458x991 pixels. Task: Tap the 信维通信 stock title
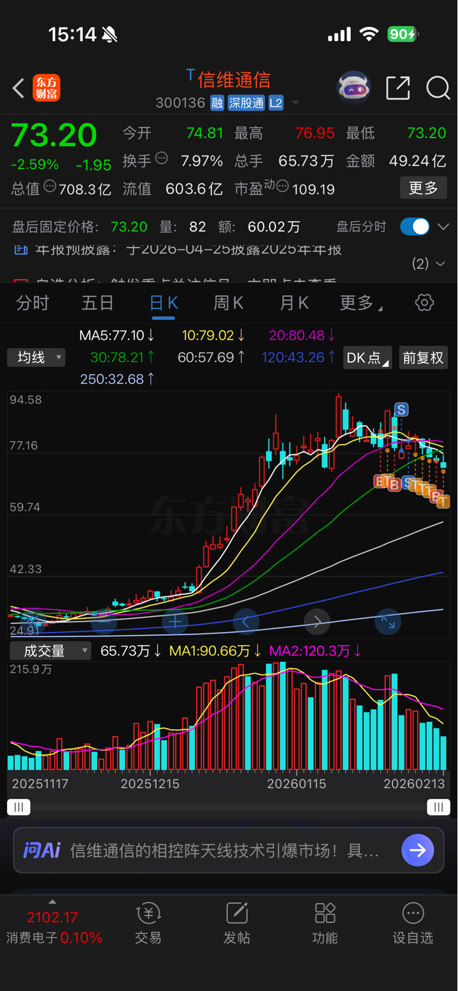(234, 79)
